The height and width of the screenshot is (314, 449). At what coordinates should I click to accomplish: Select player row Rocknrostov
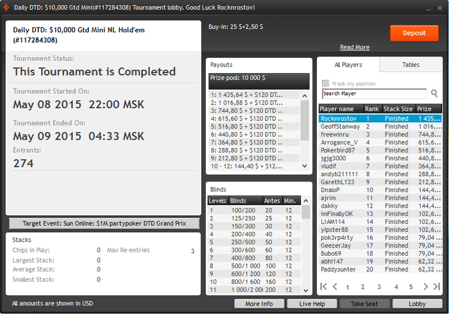(x=380, y=119)
